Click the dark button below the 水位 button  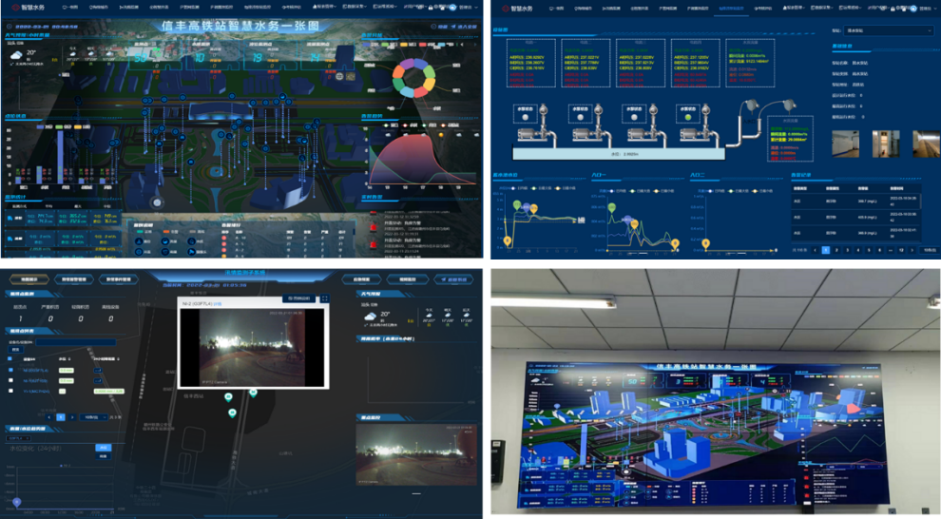click(x=104, y=456)
